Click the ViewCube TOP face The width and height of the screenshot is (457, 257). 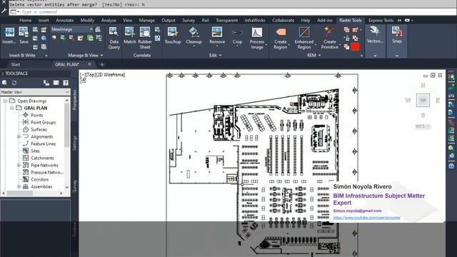coord(423,100)
